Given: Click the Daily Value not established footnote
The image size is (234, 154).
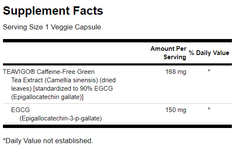Looking at the screenshot, I should click(x=48, y=141).
